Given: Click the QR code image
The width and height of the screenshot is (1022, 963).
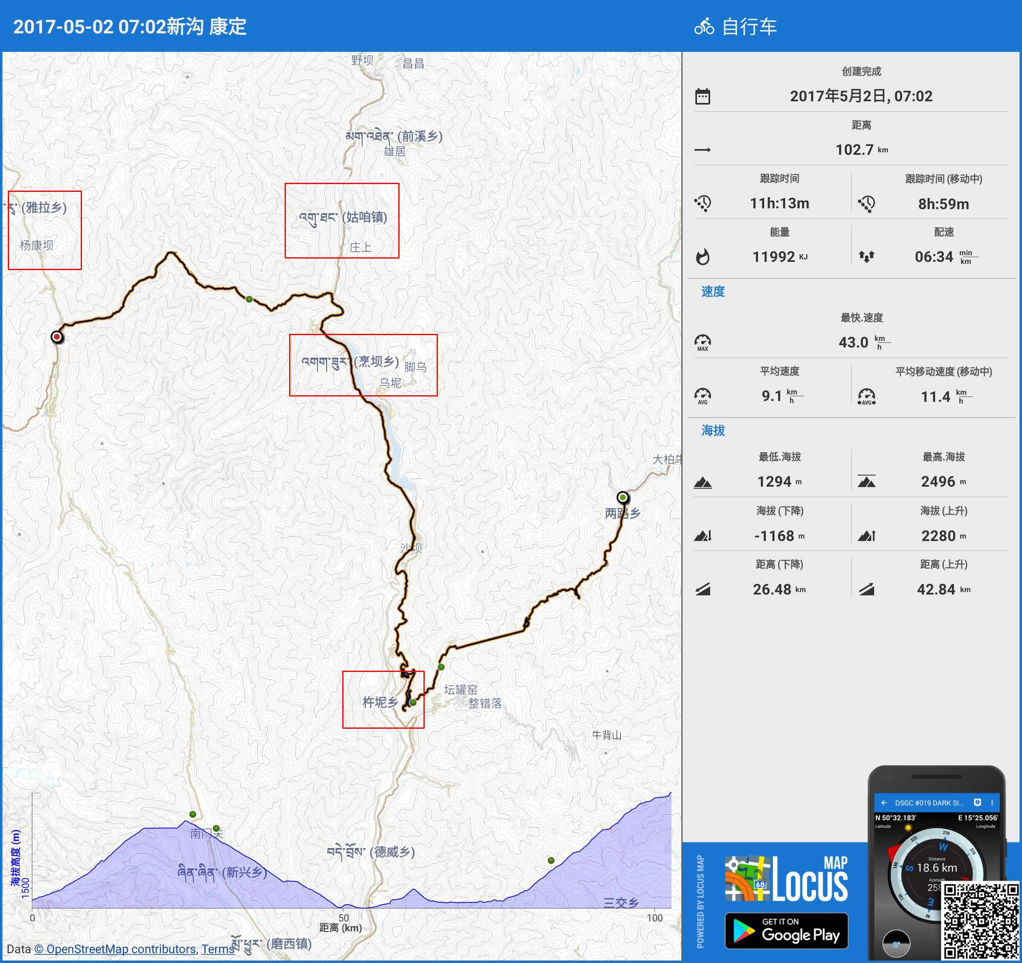Looking at the screenshot, I should click(980, 920).
